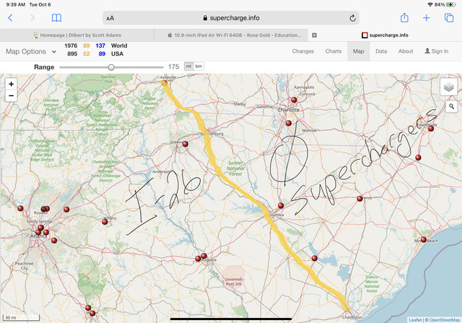Select the supercharge.info tab
462x323 pixels.
pos(385,35)
